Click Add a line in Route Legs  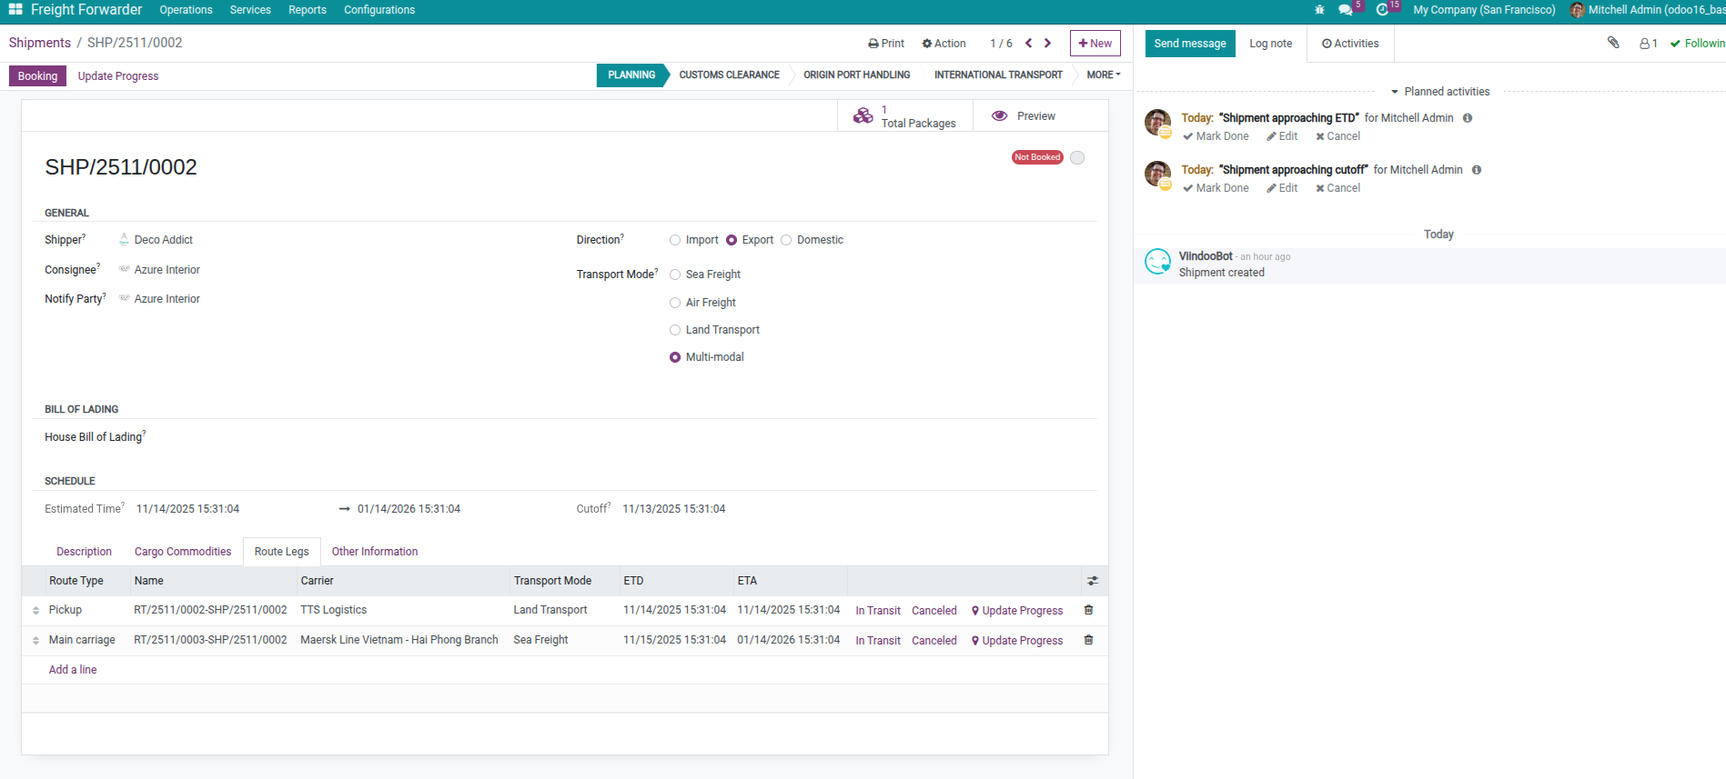(73, 670)
